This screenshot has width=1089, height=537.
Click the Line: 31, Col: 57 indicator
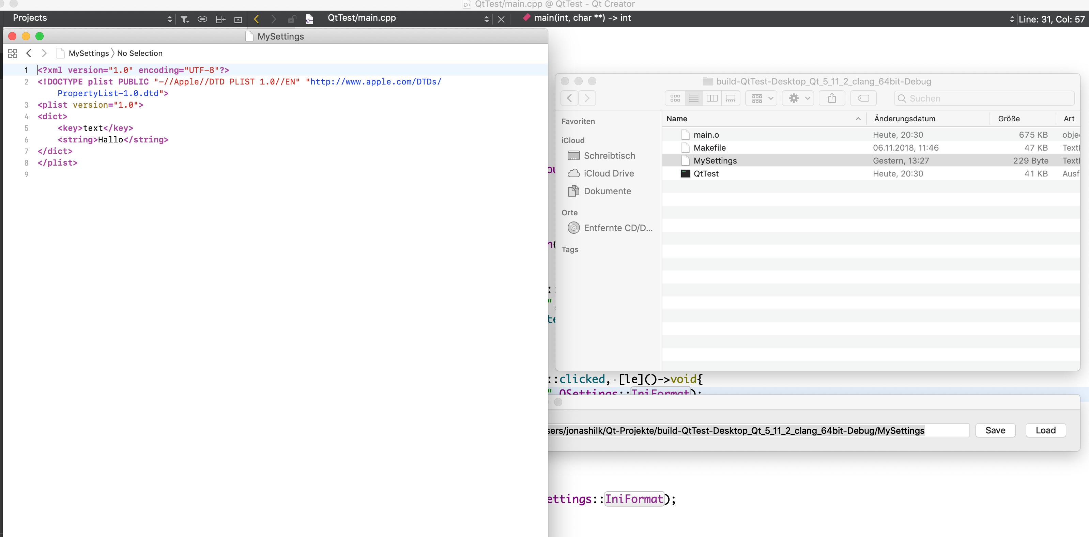[x=1052, y=19]
